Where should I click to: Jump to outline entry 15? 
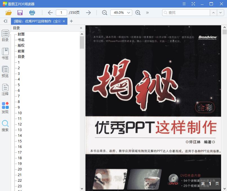[20, 141]
